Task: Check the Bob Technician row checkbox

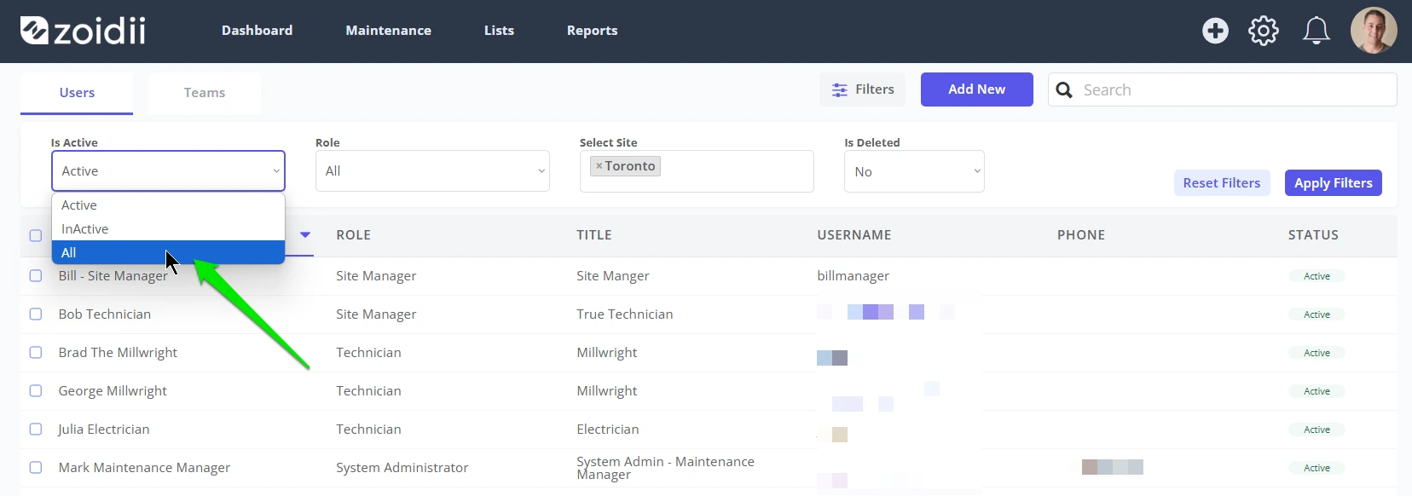Action: (x=36, y=314)
